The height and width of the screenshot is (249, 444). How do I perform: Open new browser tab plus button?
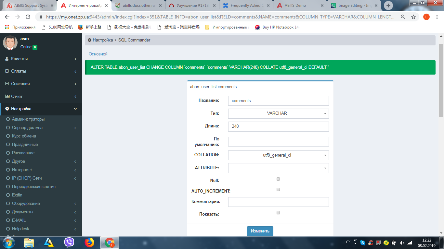388,6
